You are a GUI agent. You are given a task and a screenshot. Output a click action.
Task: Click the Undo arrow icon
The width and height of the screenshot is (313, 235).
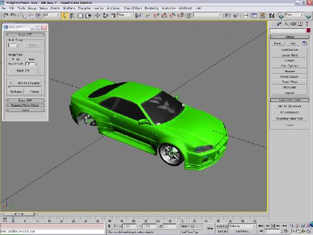(6, 15)
